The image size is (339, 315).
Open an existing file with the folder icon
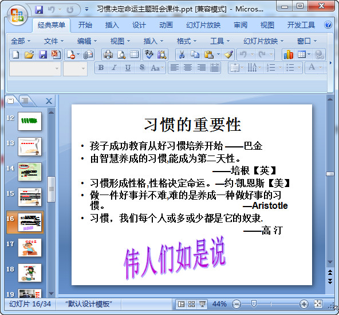pyautogui.click(x=29, y=55)
